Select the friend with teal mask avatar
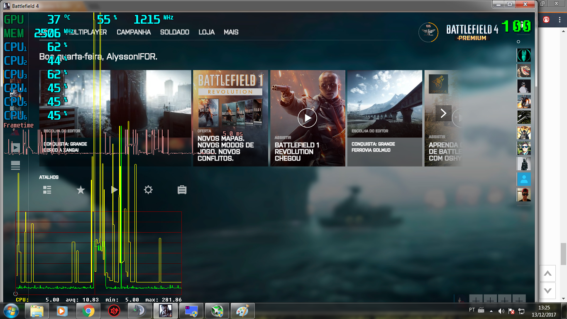567x319 pixels. (x=524, y=55)
